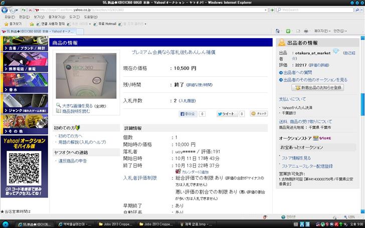
Task: Click the ストアニュースレター配信登録 link
Action: coord(307,166)
